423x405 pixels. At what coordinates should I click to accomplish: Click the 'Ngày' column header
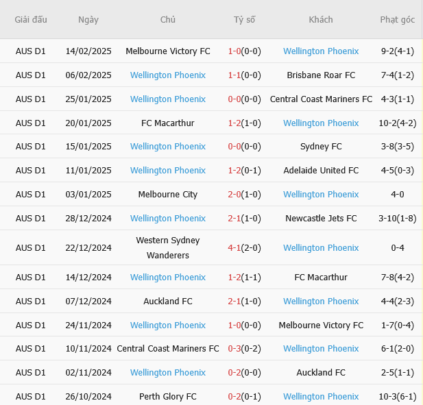pyautogui.click(x=88, y=20)
